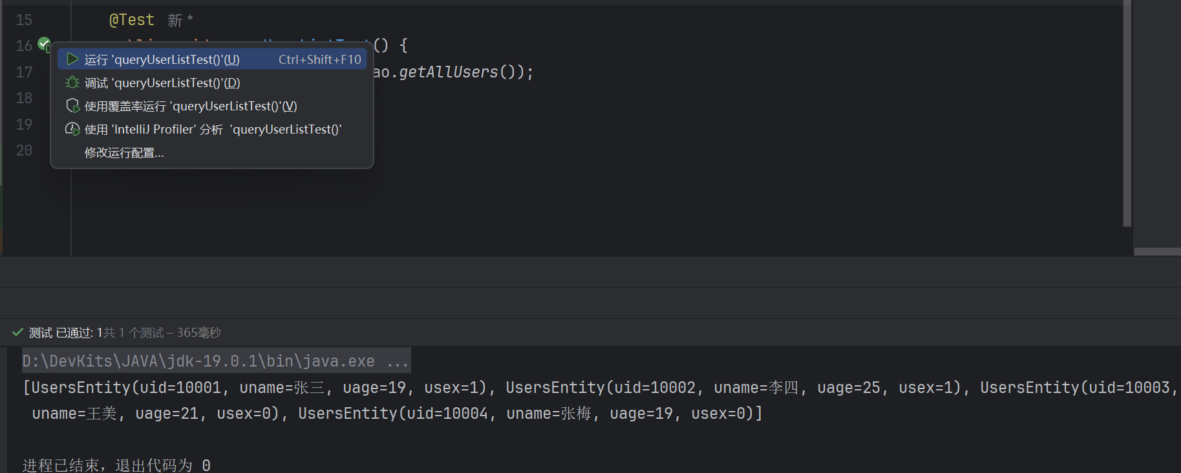1181x473 pixels.
Task: Click getAllUsers() call in code
Action: pos(457,72)
